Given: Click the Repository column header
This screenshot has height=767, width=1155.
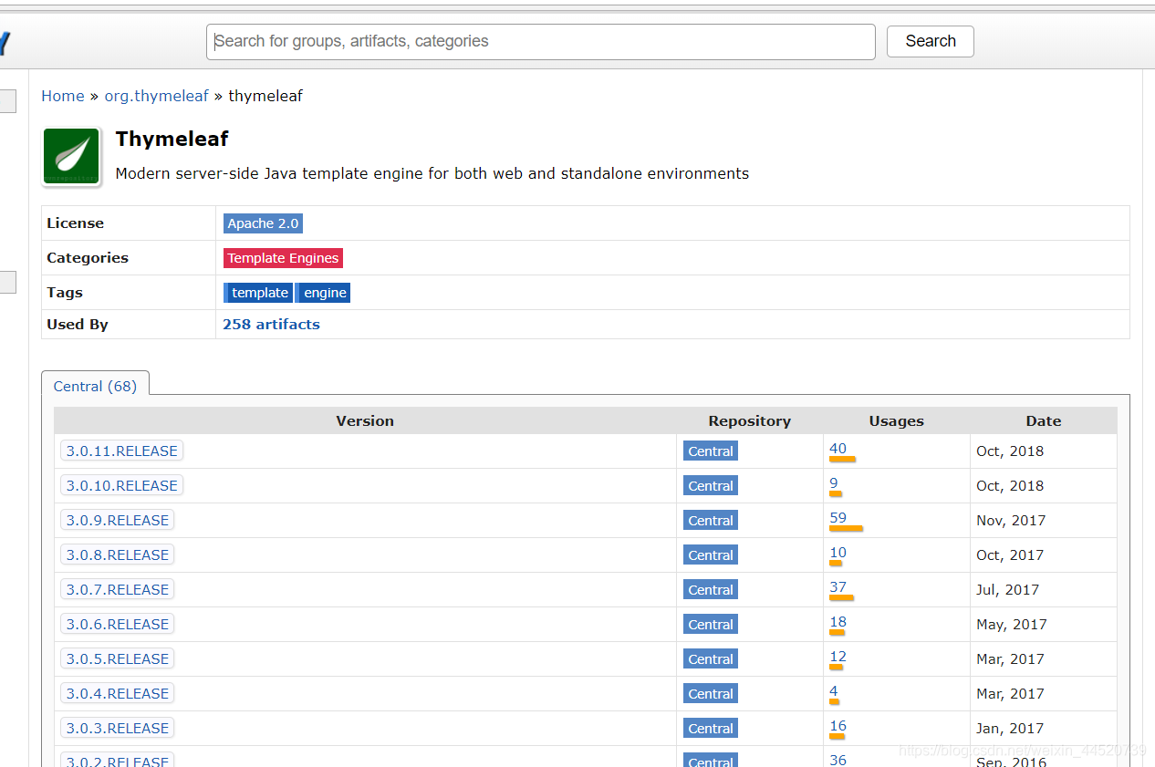Looking at the screenshot, I should (x=750, y=421).
